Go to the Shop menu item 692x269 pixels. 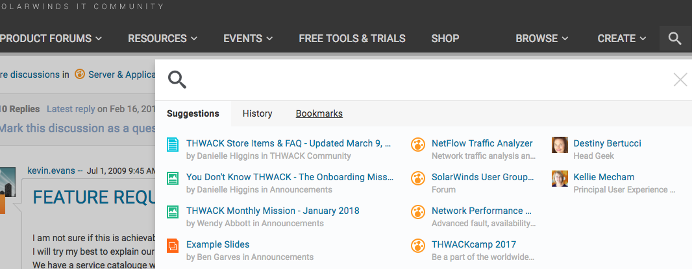coord(445,38)
